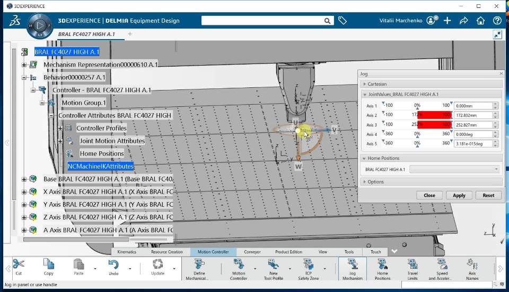Expand Controller Profiles node
The height and width of the screenshot is (292, 509).
click(60, 128)
